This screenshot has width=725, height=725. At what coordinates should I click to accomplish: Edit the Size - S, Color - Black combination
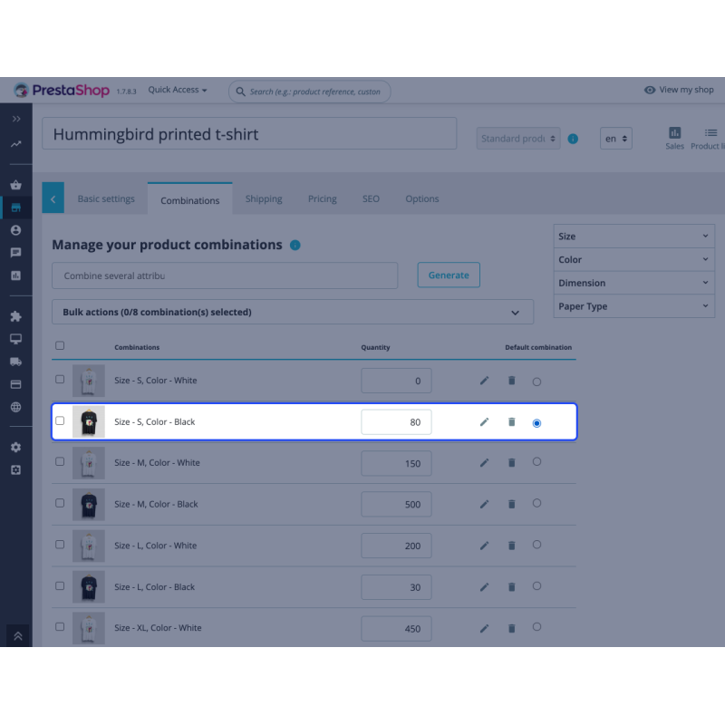[484, 421]
